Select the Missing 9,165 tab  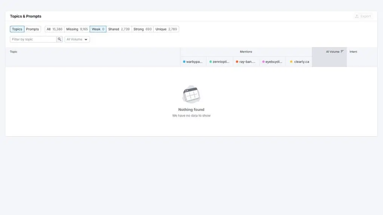(x=77, y=29)
